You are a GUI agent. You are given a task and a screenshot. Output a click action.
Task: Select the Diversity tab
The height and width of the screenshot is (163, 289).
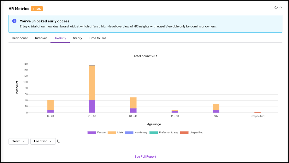[60, 38]
